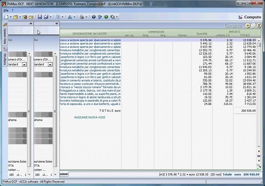Open the New document dropdown arrow
The height and width of the screenshot is (186, 265).
point(11,17)
